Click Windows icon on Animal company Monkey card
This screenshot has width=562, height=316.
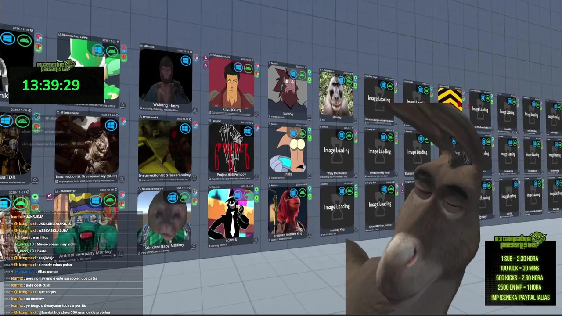tap(96, 201)
